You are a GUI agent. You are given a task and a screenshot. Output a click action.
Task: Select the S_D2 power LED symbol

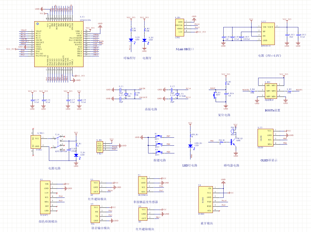[144, 40]
